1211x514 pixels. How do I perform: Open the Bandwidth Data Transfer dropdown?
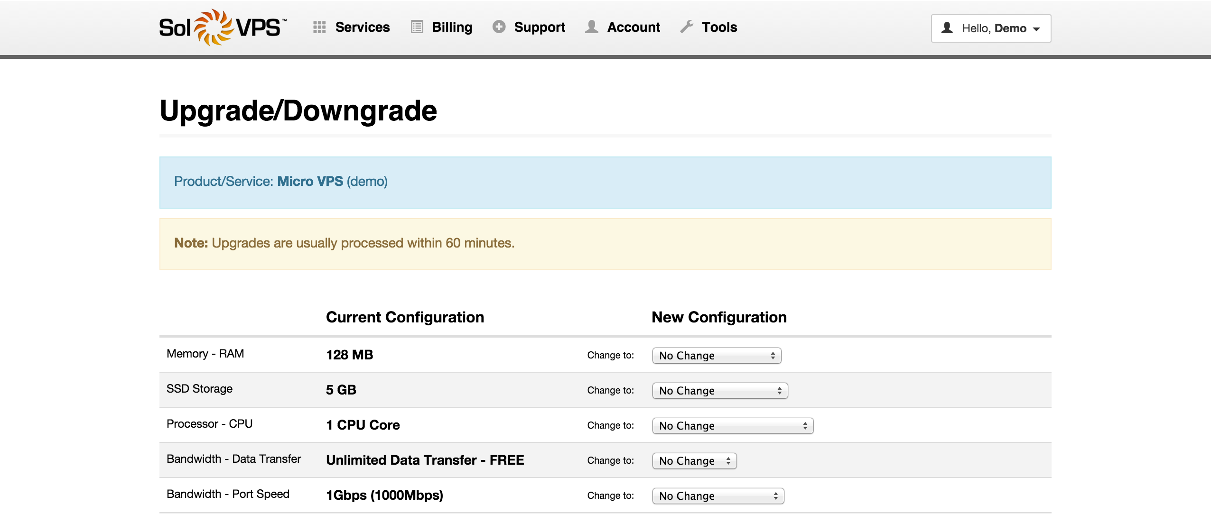pyautogui.click(x=694, y=460)
